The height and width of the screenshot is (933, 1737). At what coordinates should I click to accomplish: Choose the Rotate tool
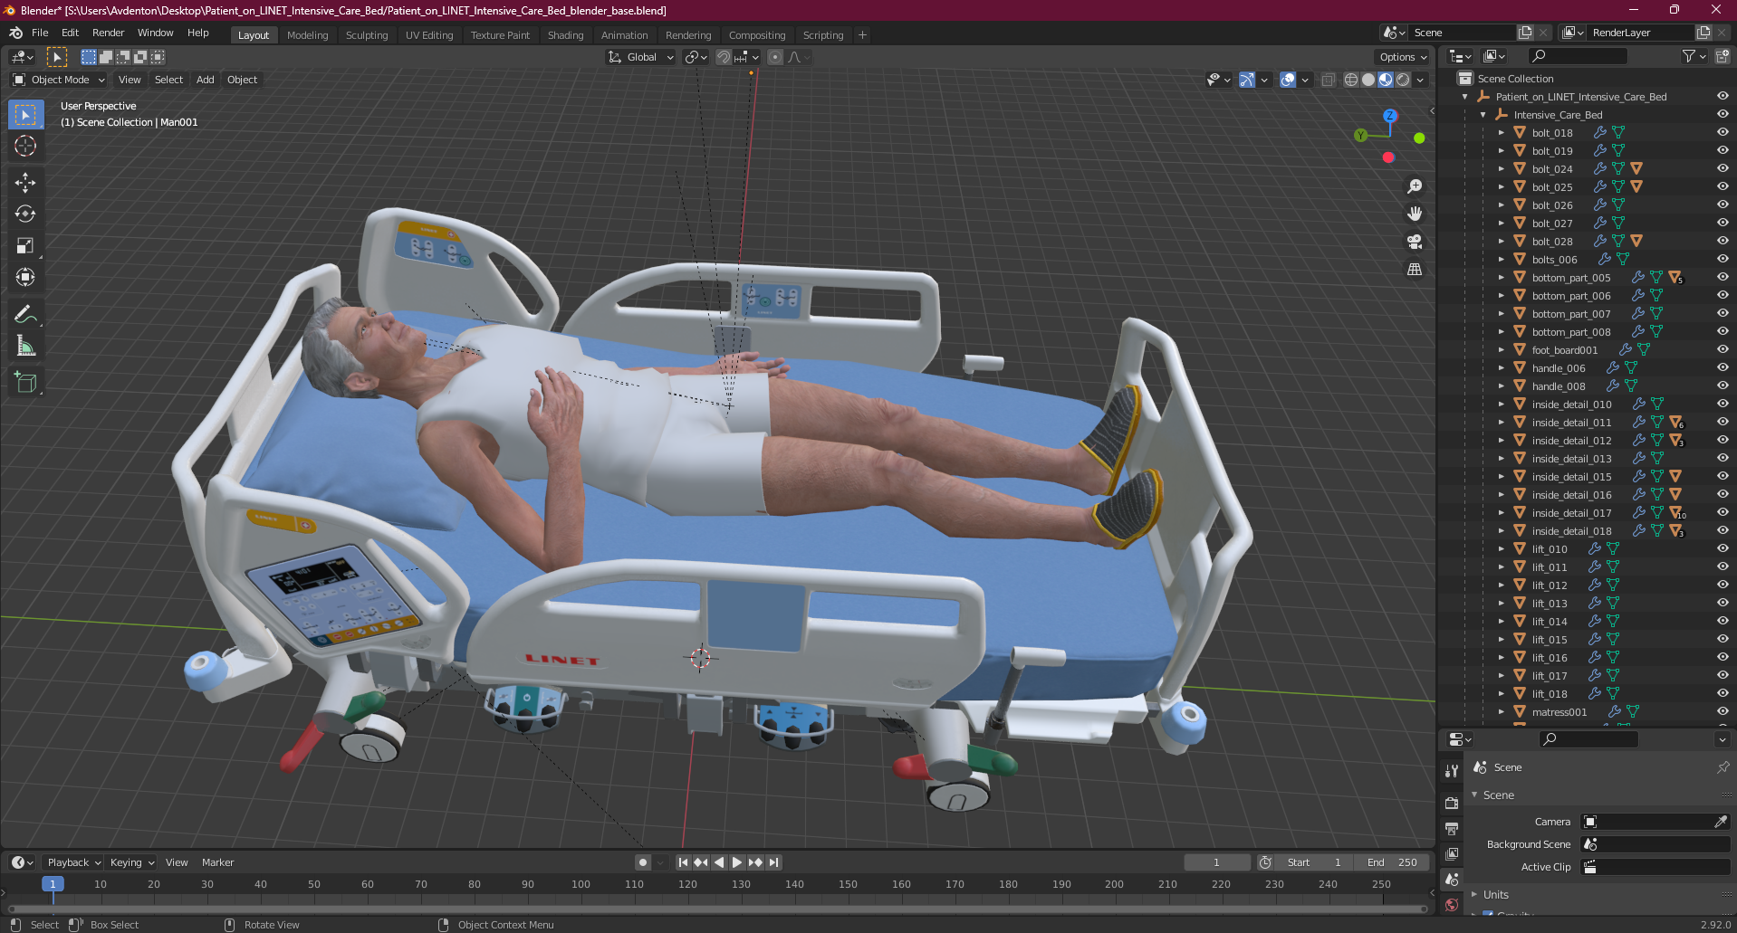pyautogui.click(x=25, y=214)
